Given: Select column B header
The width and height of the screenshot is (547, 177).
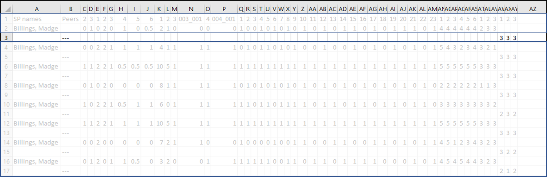Looking at the screenshot, I should point(71,9).
